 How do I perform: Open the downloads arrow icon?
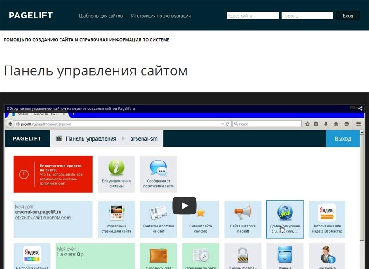point(326,124)
